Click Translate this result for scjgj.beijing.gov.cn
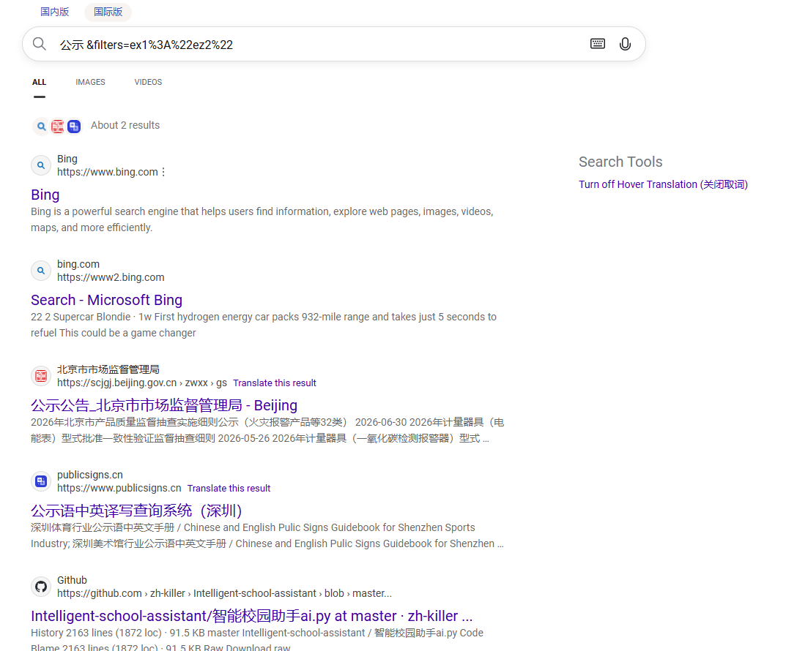The width and height of the screenshot is (797, 651). [275, 383]
